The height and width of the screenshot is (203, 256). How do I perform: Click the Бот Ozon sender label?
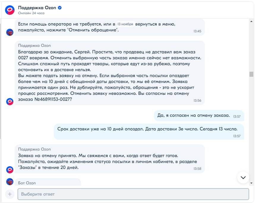click(27, 183)
